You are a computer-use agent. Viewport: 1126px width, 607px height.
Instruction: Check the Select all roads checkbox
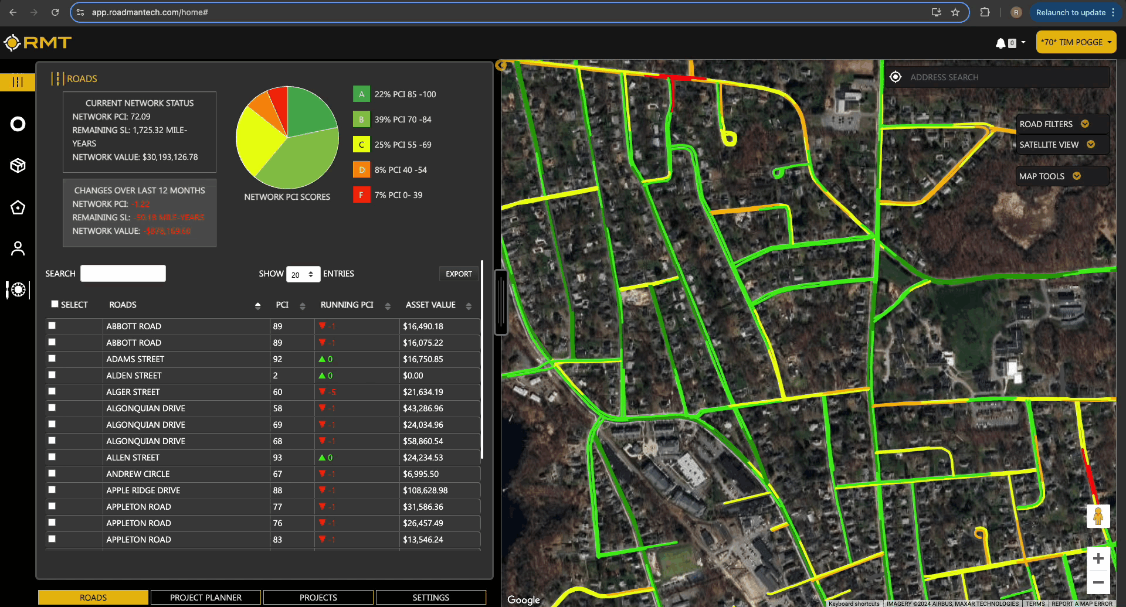(x=55, y=304)
